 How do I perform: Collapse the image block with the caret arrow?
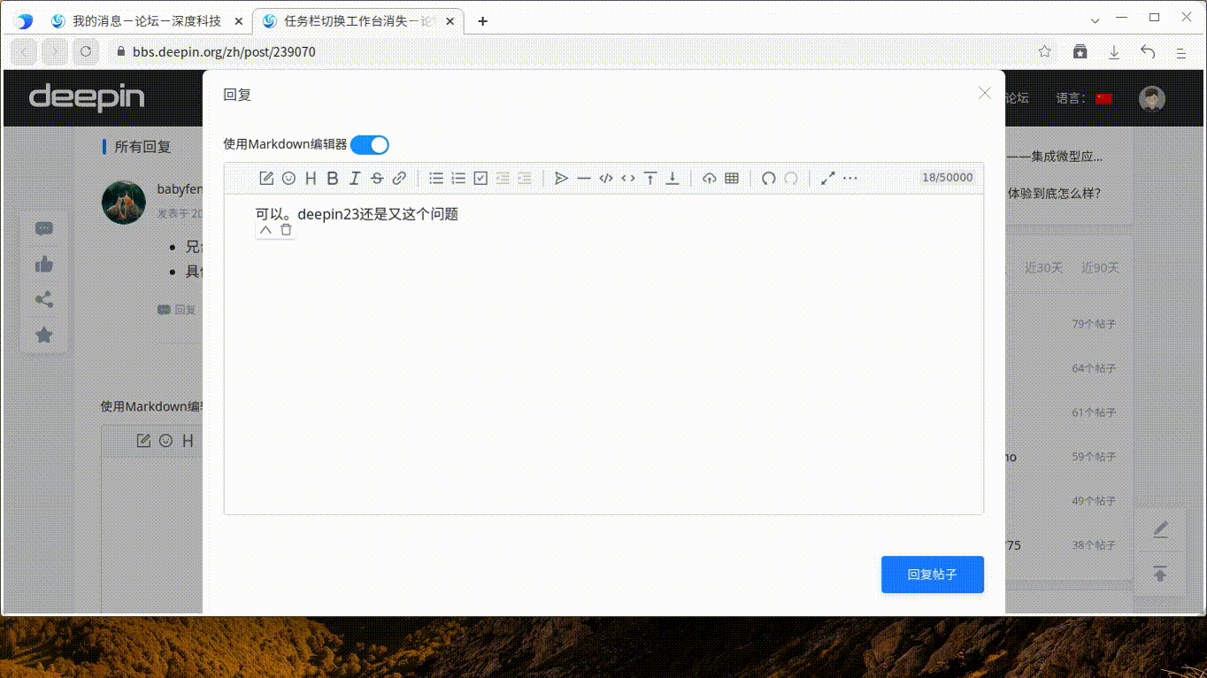[265, 228]
